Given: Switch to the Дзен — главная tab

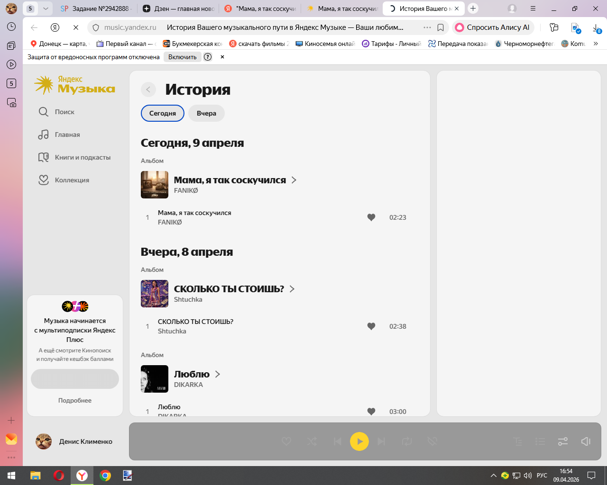Looking at the screenshot, I should 178,9.
